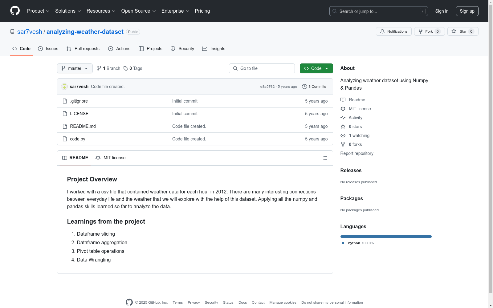Click the file icon next to LICENSE
This screenshot has height=308, width=493.
(x=65, y=114)
